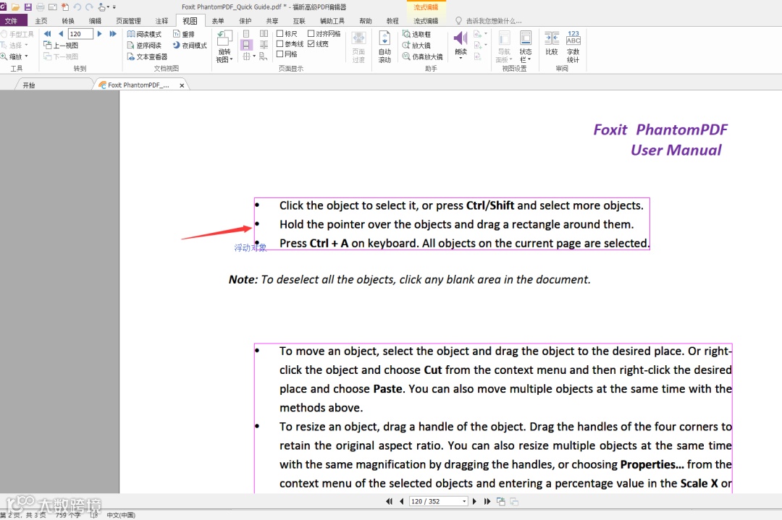This screenshot has height=520, width=782.
Task: Click the Redo arrow icon
Action: pos(89,7)
